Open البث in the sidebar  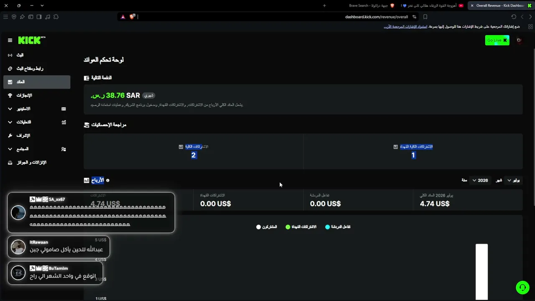pyautogui.click(x=37, y=55)
